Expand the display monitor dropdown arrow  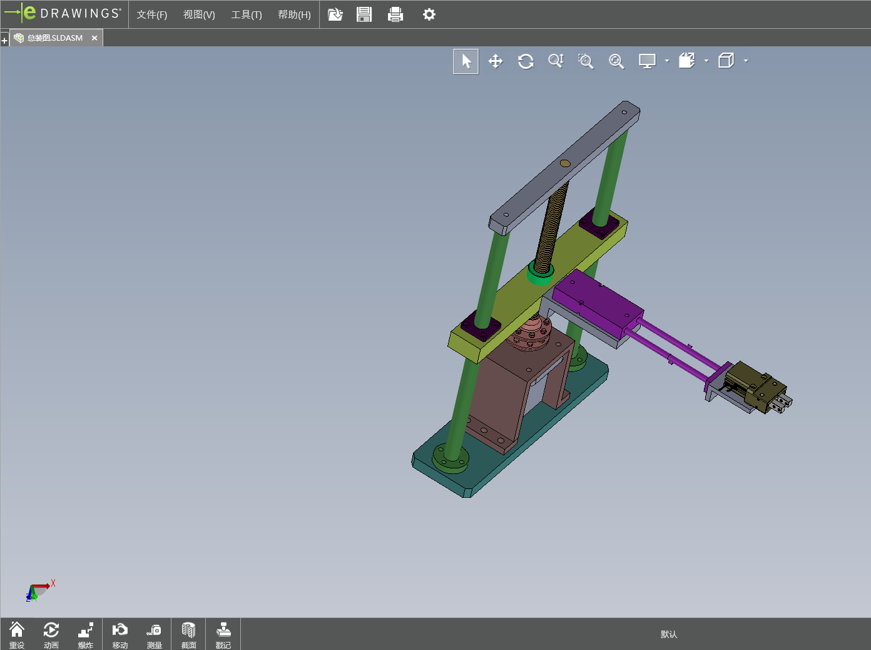(667, 61)
